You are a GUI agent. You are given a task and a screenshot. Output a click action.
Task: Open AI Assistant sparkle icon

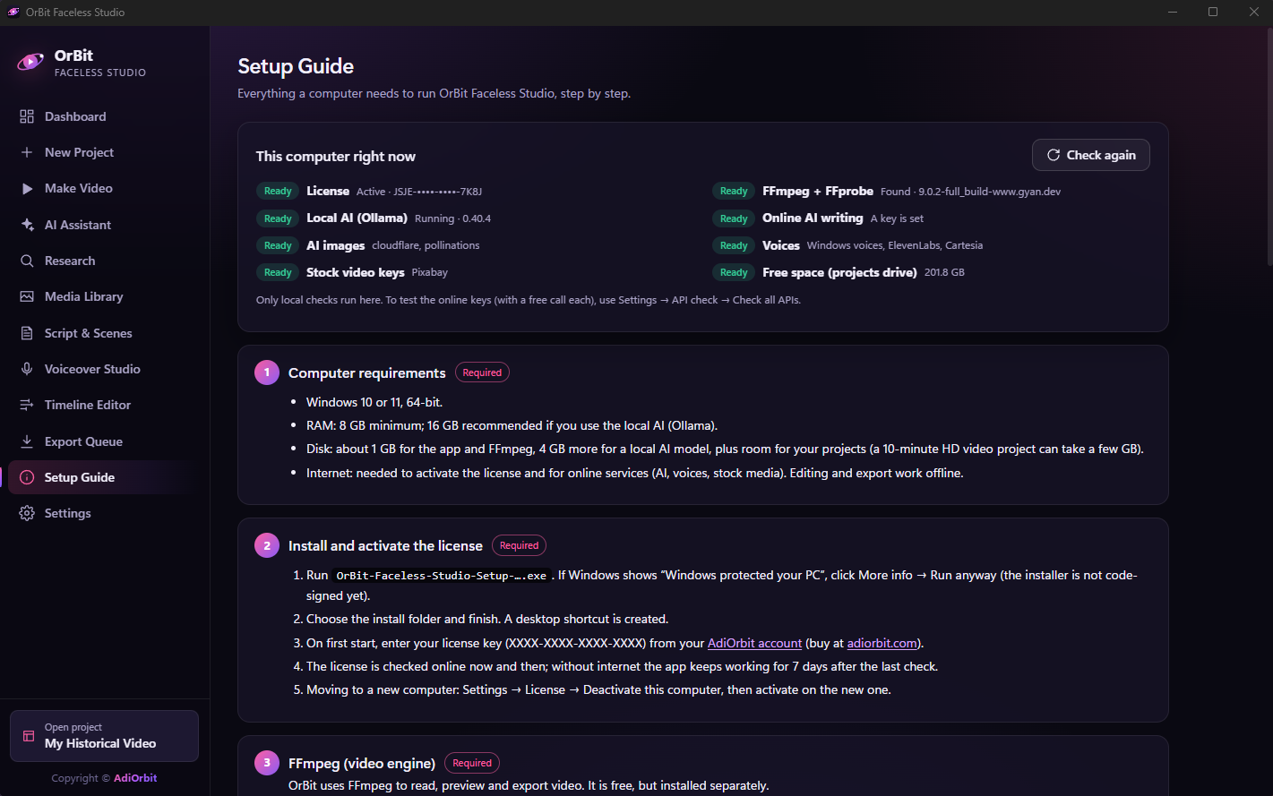click(x=27, y=225)
